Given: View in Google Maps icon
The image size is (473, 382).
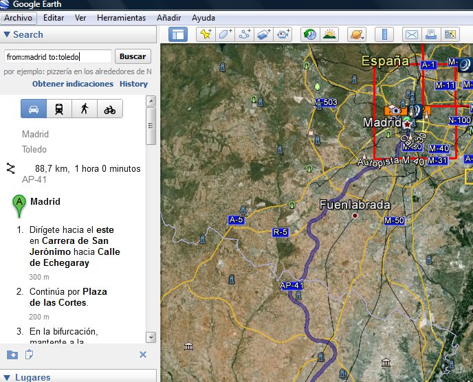Looking at the screenshot, I should click(x=450, y=34).
